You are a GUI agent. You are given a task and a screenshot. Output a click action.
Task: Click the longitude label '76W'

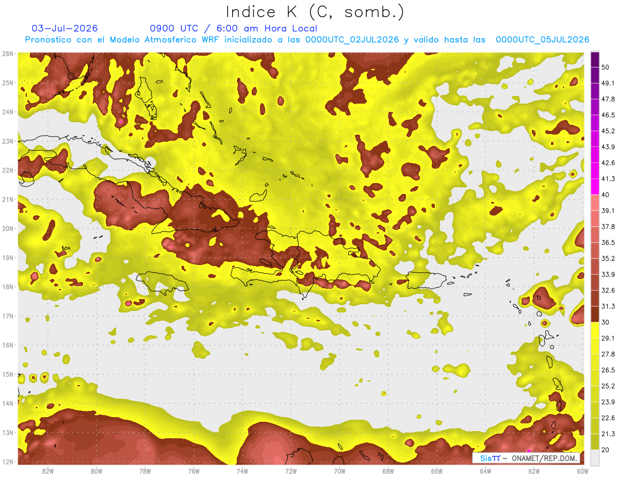tap(193, 471)
